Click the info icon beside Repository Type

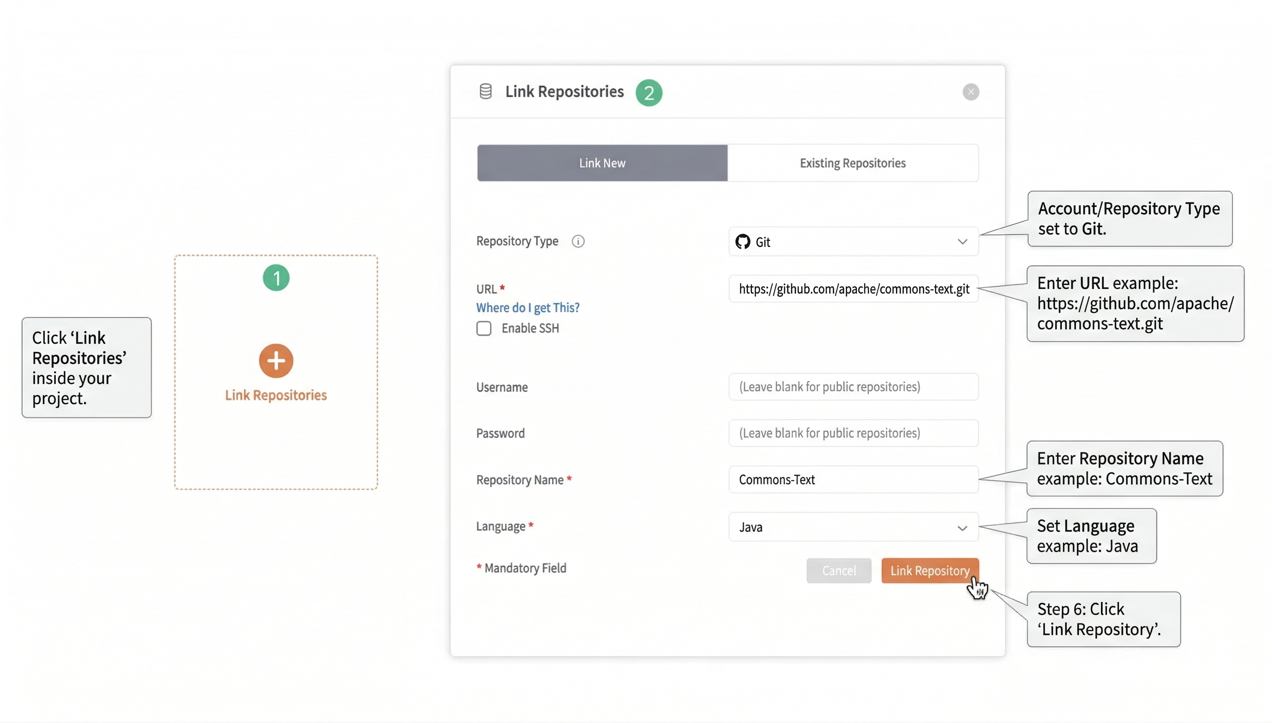point(578,241)
